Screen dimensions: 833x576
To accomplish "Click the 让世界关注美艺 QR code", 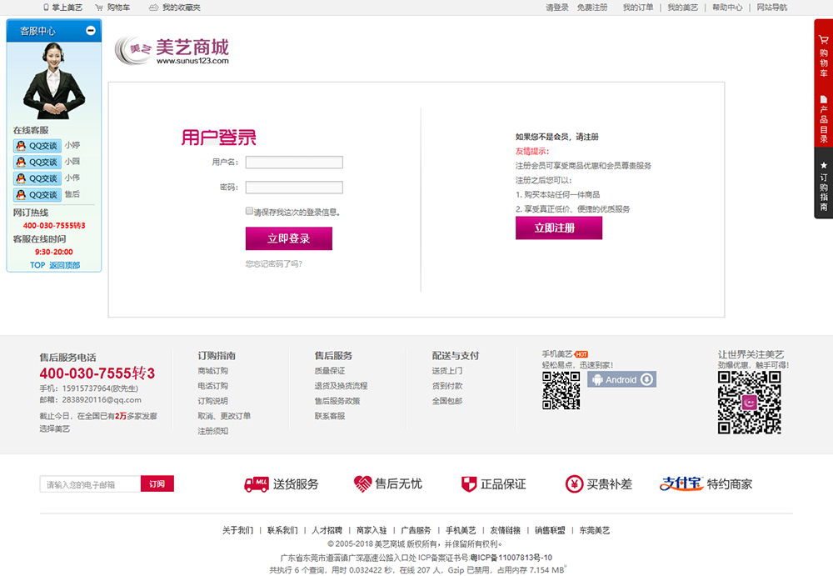I will coord(749,402).
